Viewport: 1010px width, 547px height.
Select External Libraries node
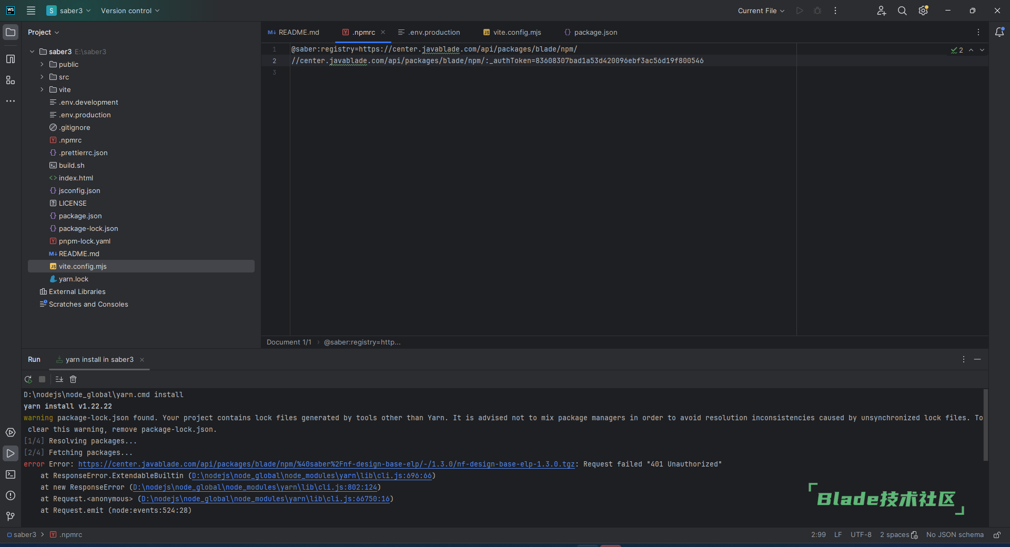tap(141, 291)
